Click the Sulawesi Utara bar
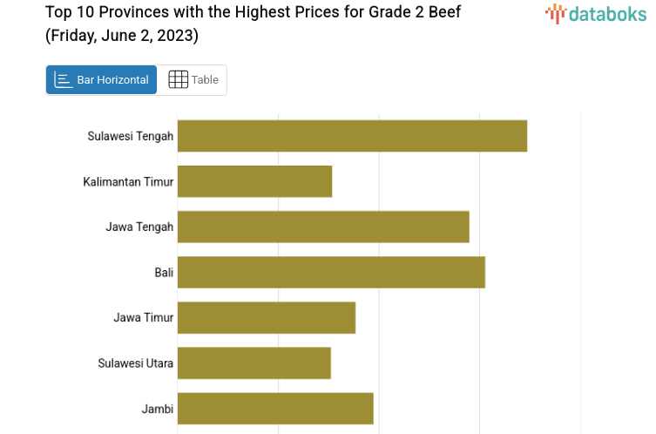The width and height of the screenshot is (656, 434). tap(254, 363)
